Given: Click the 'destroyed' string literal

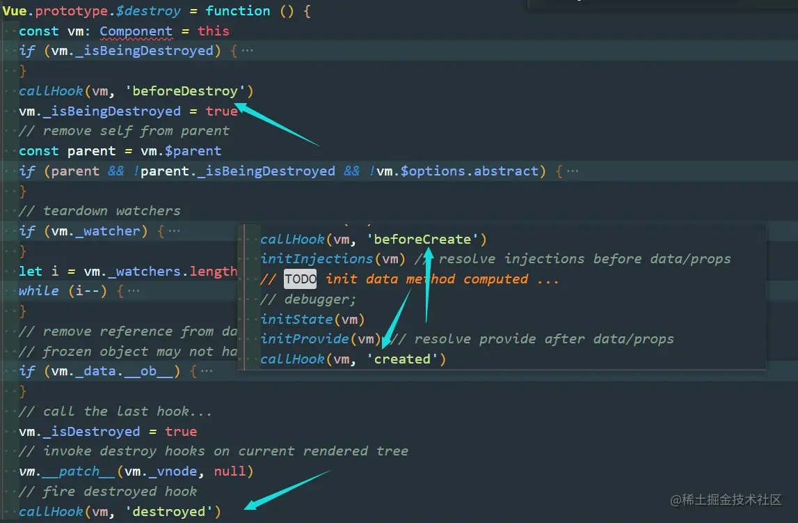Looking at the screenshot, I should point(169,511).
